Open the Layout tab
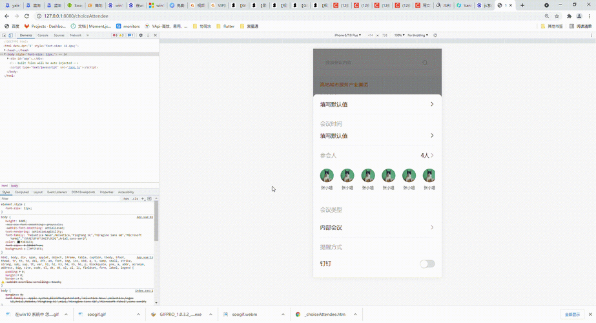The image size is (596, 323). (38, 192)
